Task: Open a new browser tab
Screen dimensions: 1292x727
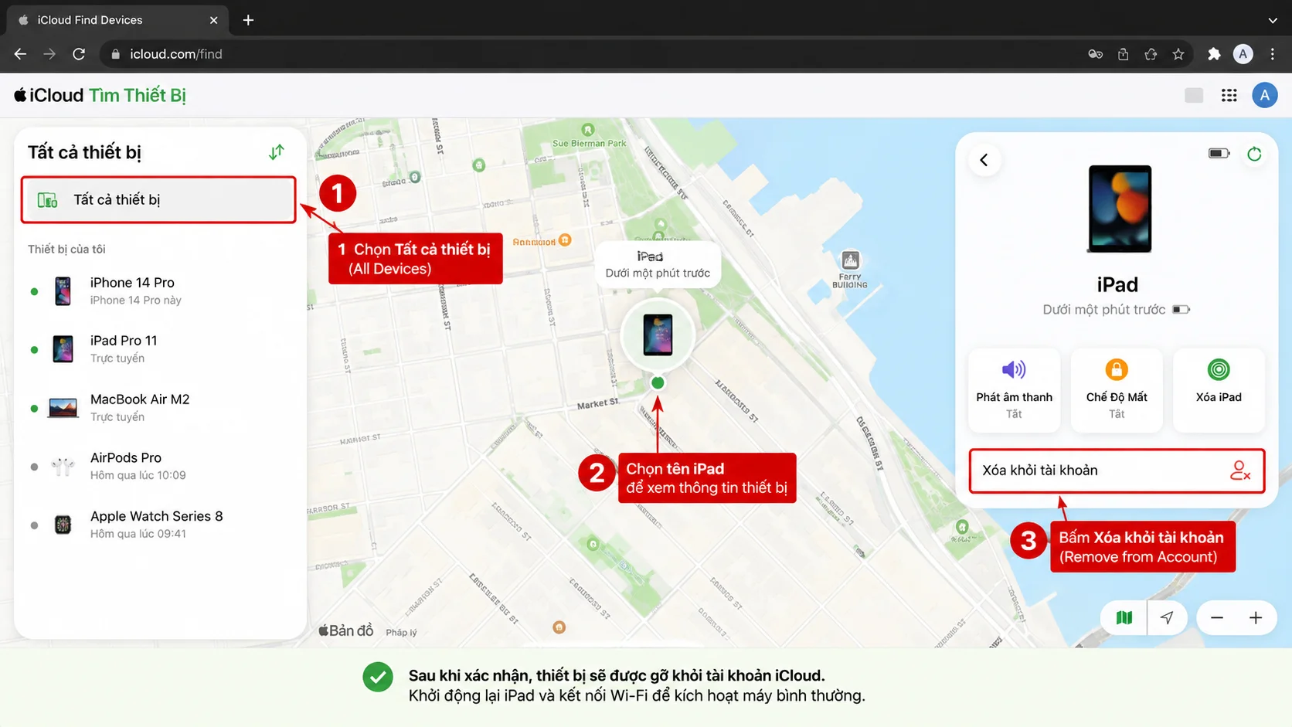Action: 248,20
